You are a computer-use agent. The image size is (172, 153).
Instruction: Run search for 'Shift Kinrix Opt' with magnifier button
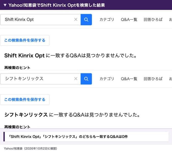(x=86, y=20)
